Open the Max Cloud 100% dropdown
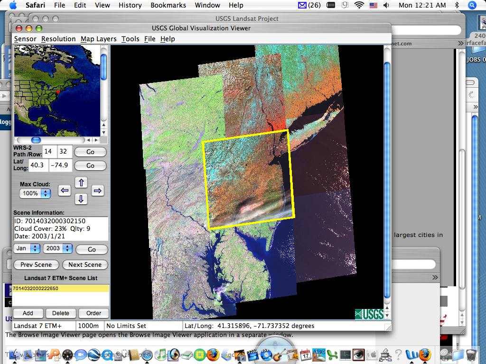 35,193
